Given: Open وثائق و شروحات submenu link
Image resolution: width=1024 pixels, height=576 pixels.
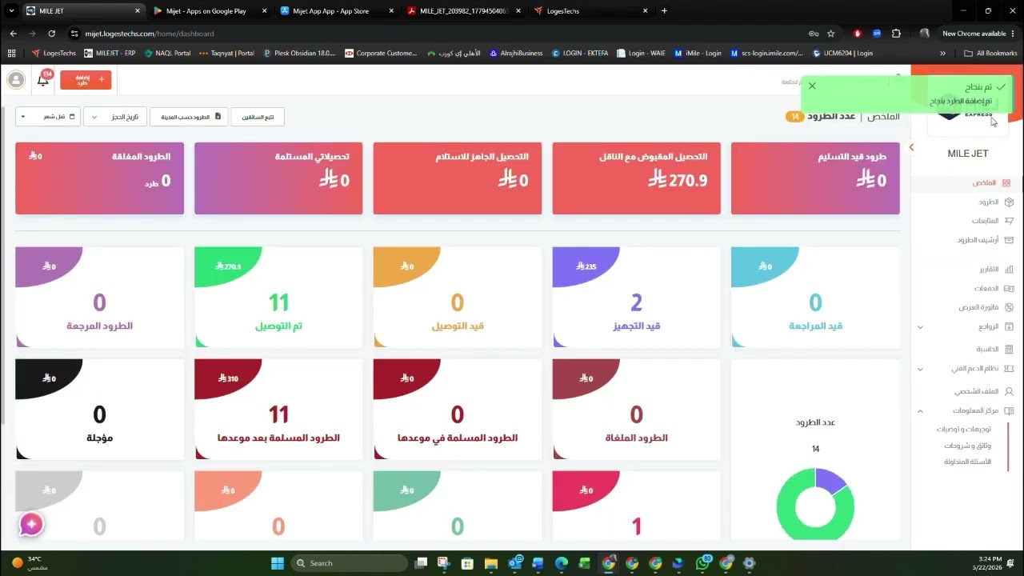Looking at the screenshot, I should pyautogui.click(x=967, y=446).
